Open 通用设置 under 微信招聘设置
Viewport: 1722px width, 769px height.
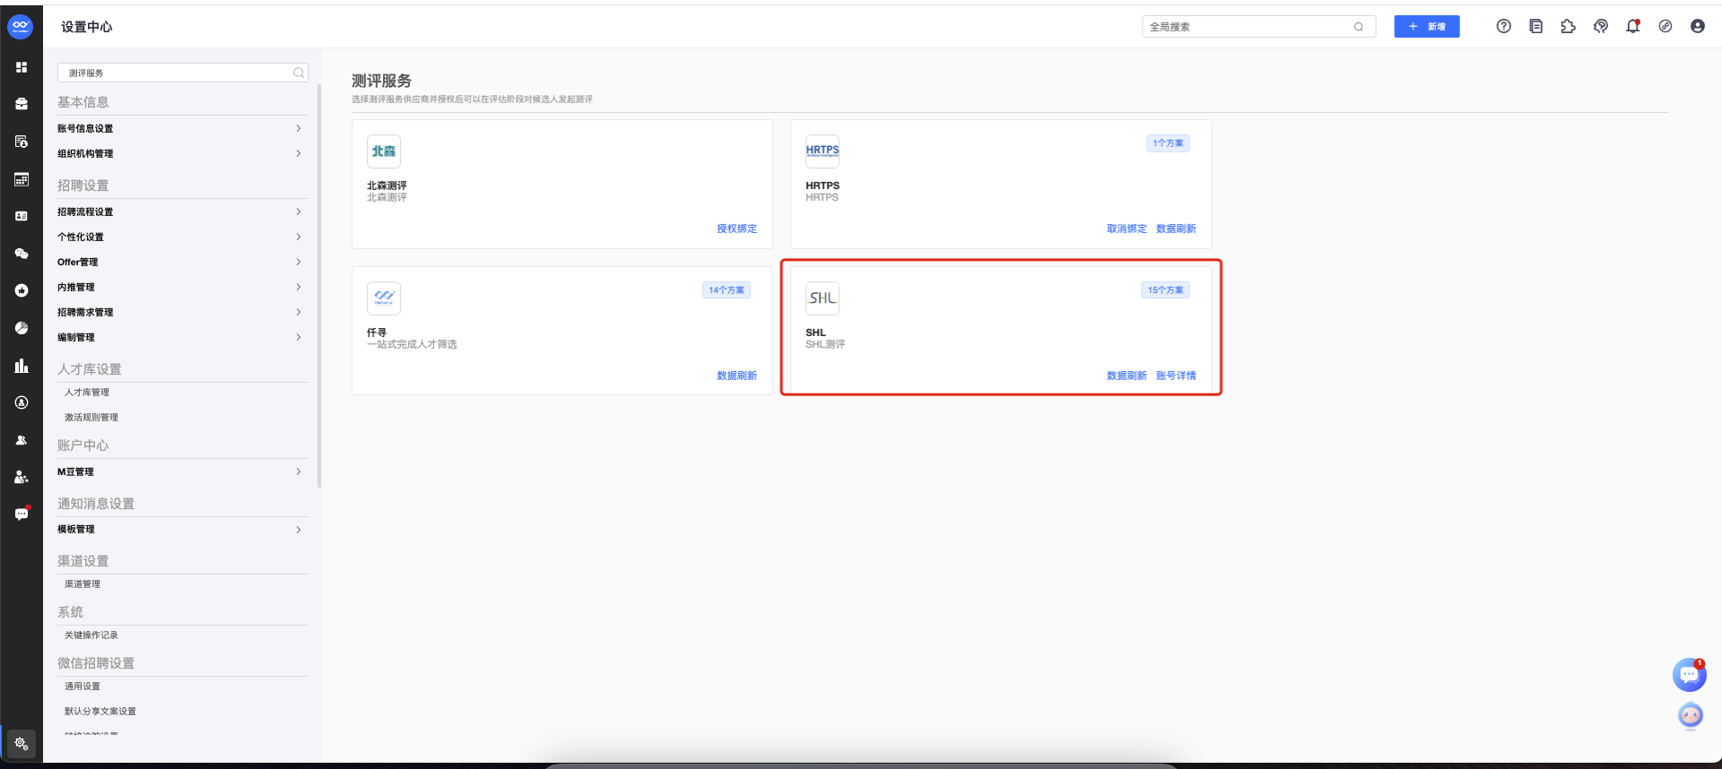(83, 686)
